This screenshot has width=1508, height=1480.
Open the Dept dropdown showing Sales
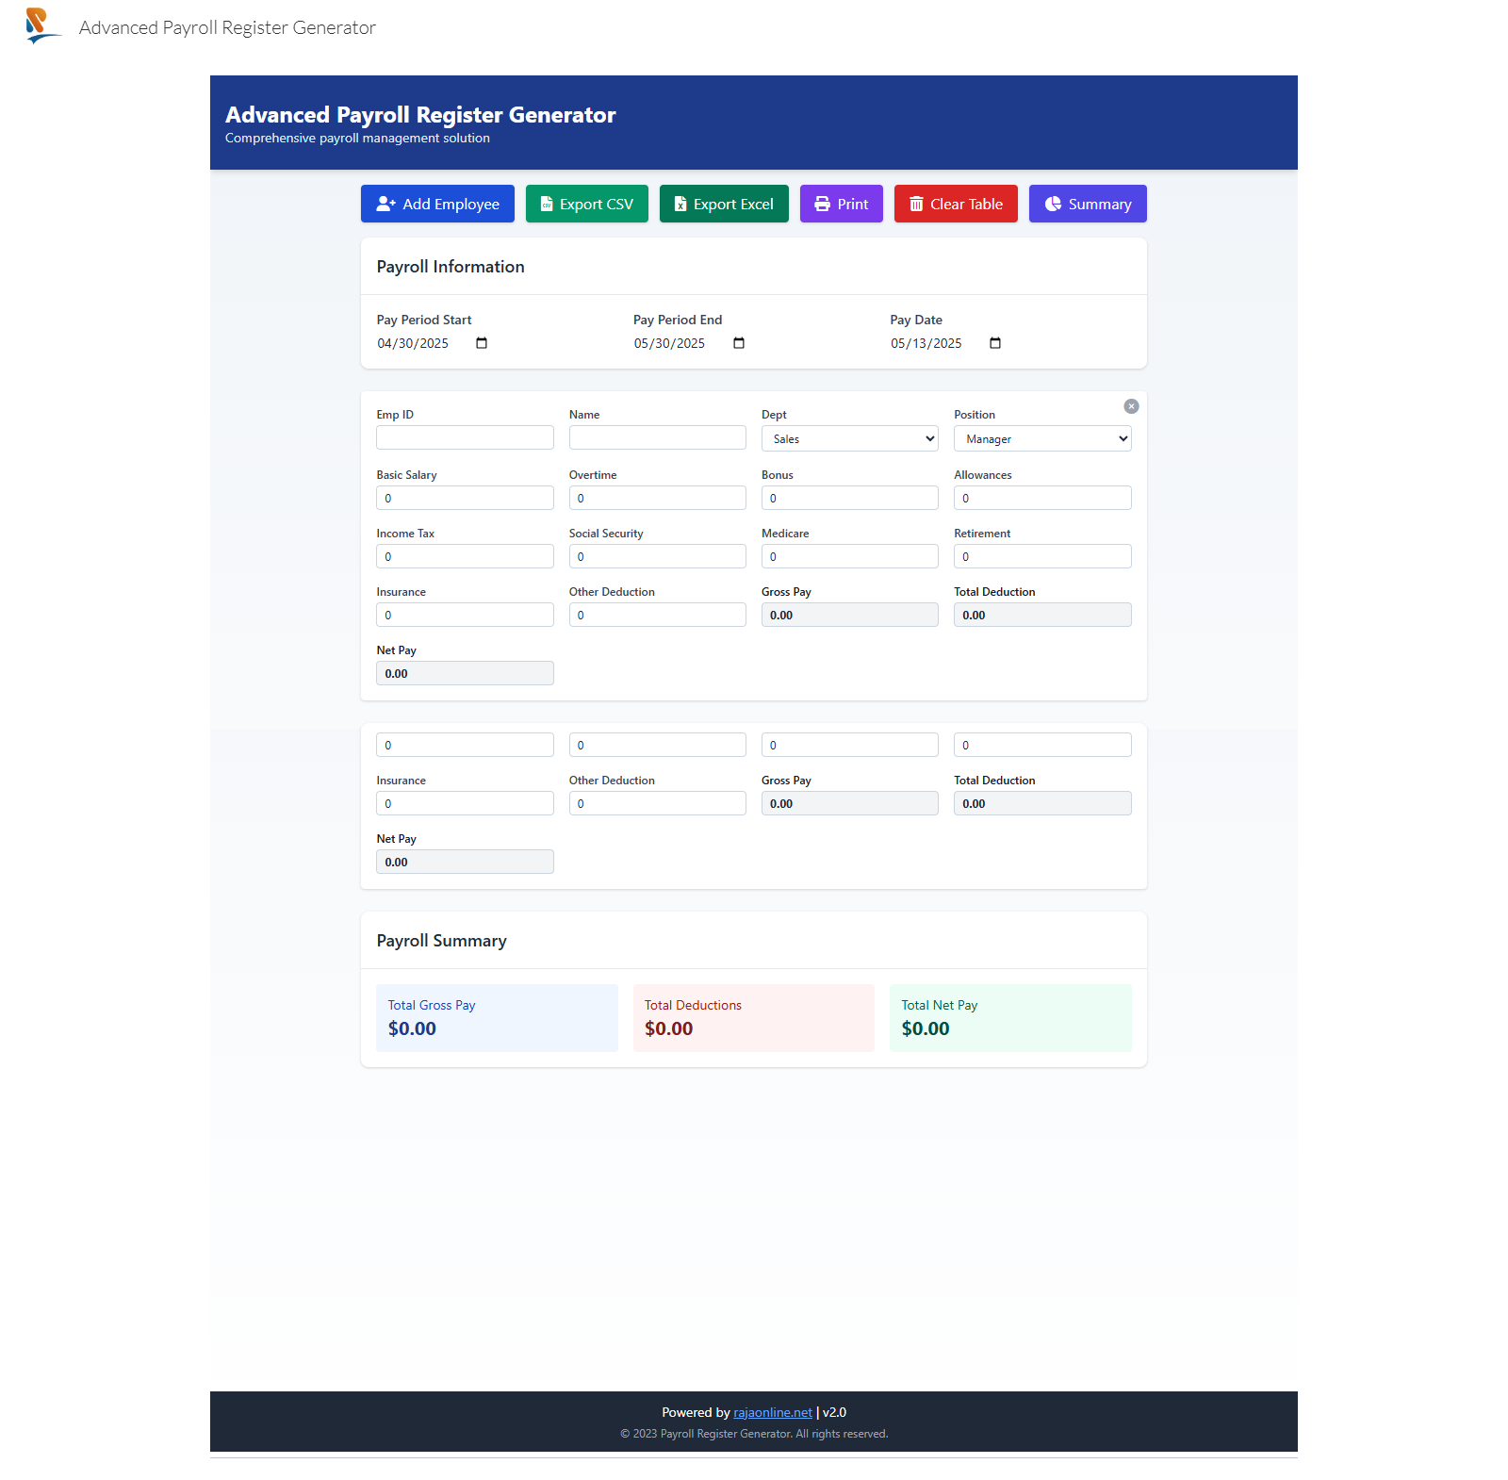pyautogui.click(x=850, y=438)
